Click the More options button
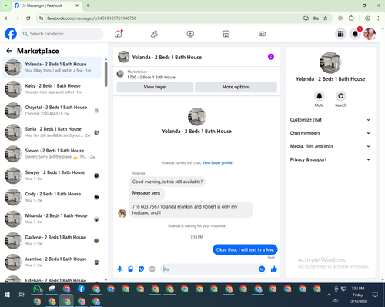This screenshot has height=307, width=385. click(x=236, y=87)
